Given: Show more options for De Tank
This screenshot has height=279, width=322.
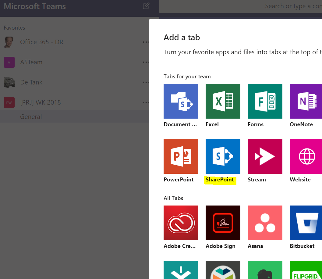Looking at the screenshot, I should (x=146, y=82).
